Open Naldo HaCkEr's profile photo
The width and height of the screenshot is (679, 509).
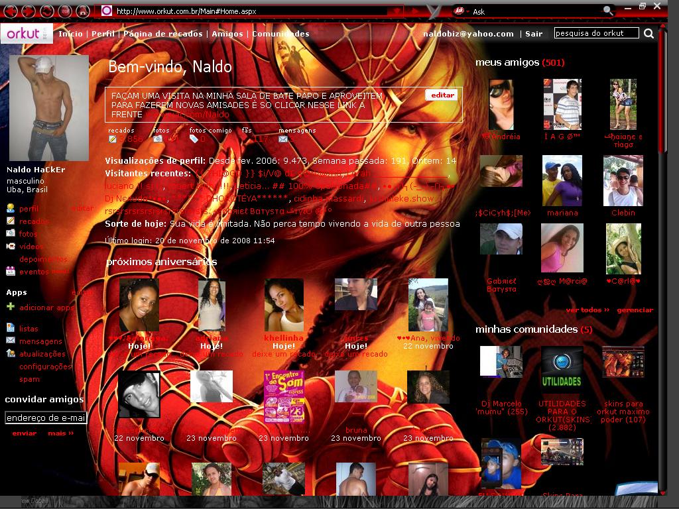click(x=49, y=108)
